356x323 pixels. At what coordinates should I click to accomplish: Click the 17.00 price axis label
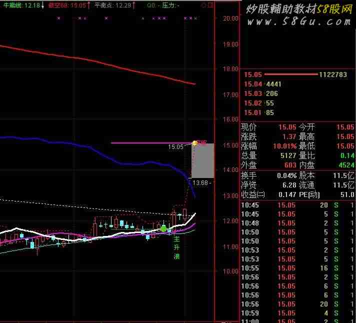pos(230,94)
